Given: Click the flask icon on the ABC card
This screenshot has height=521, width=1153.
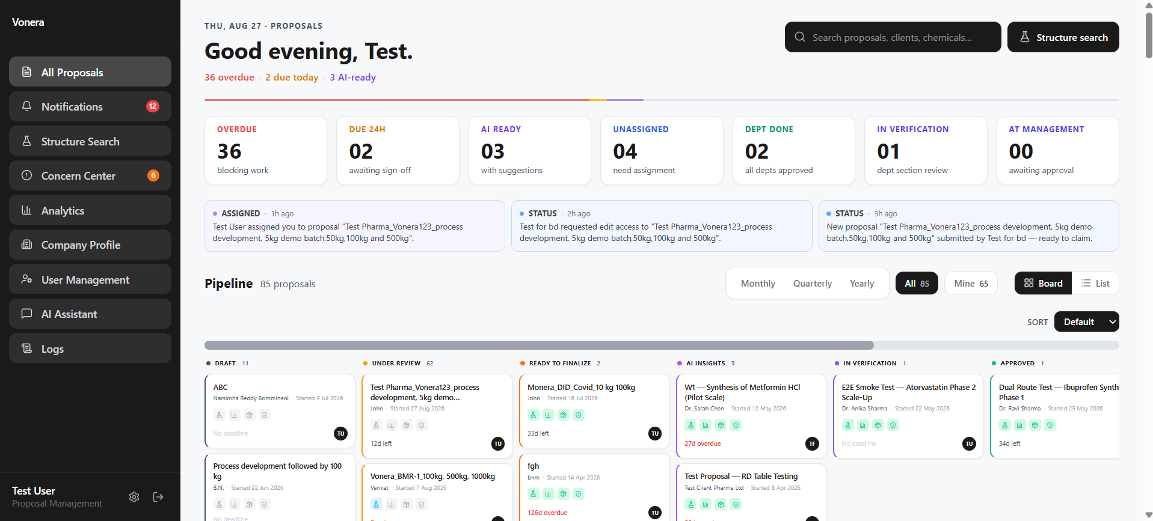Looking at the screenshot, I should point(220,415).
